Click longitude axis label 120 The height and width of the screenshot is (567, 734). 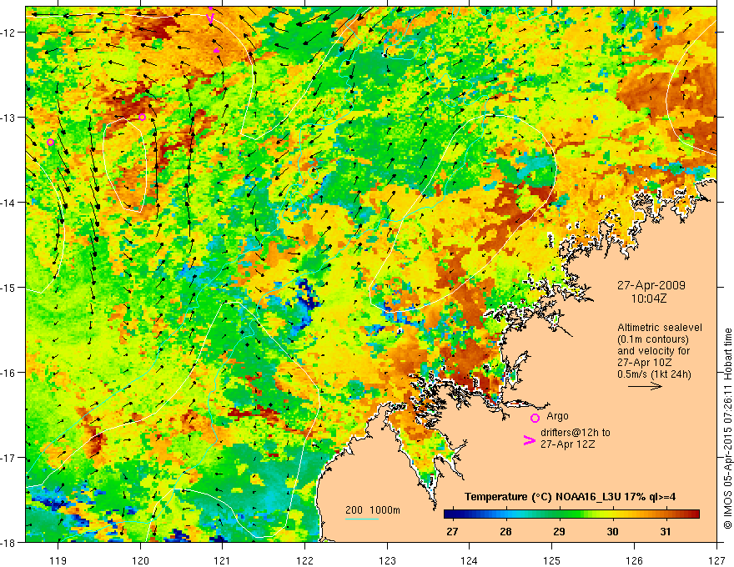tap(140, 560)
